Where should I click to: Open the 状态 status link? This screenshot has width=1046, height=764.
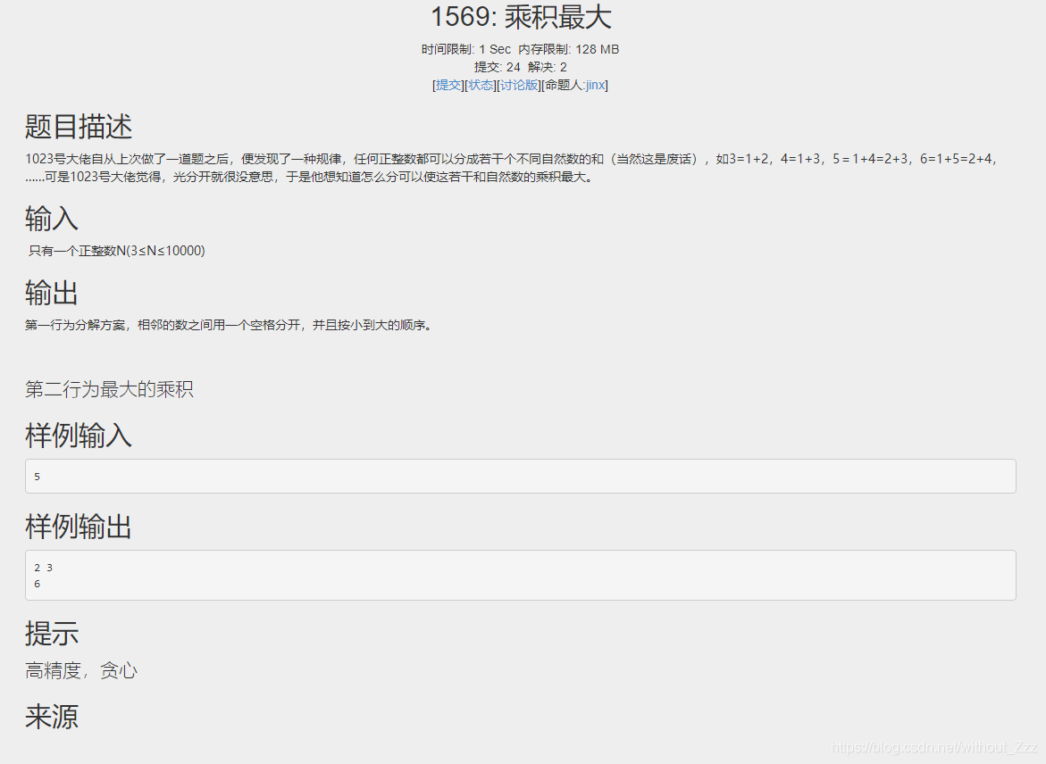481,86
